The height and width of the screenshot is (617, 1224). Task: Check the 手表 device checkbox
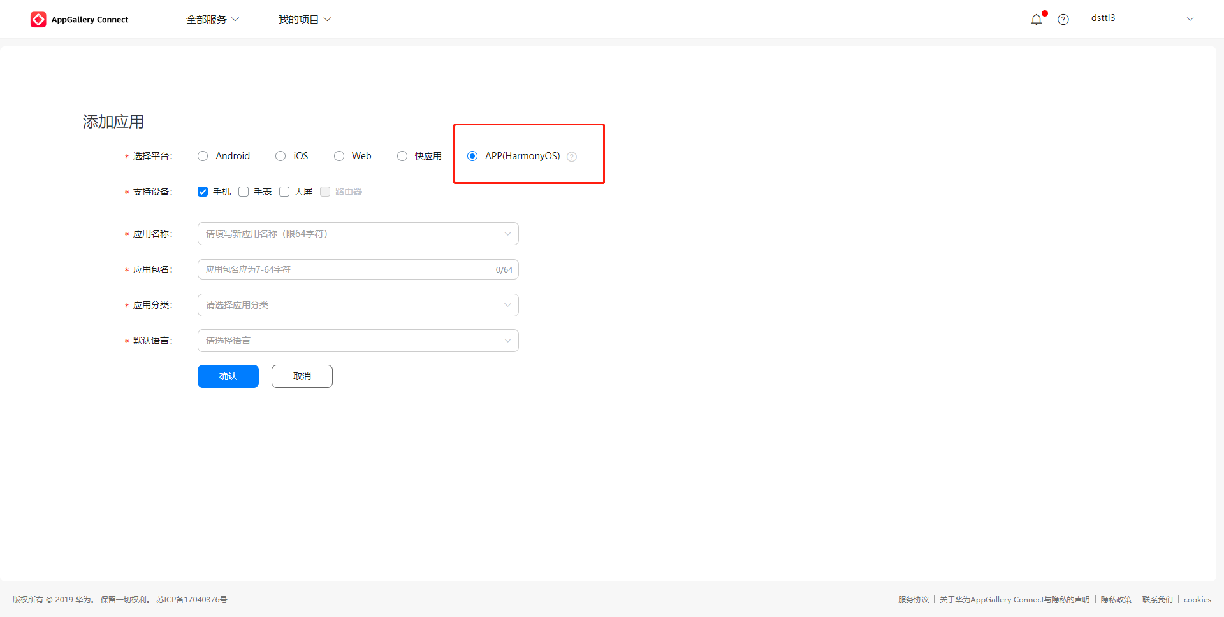click(244, 192)
